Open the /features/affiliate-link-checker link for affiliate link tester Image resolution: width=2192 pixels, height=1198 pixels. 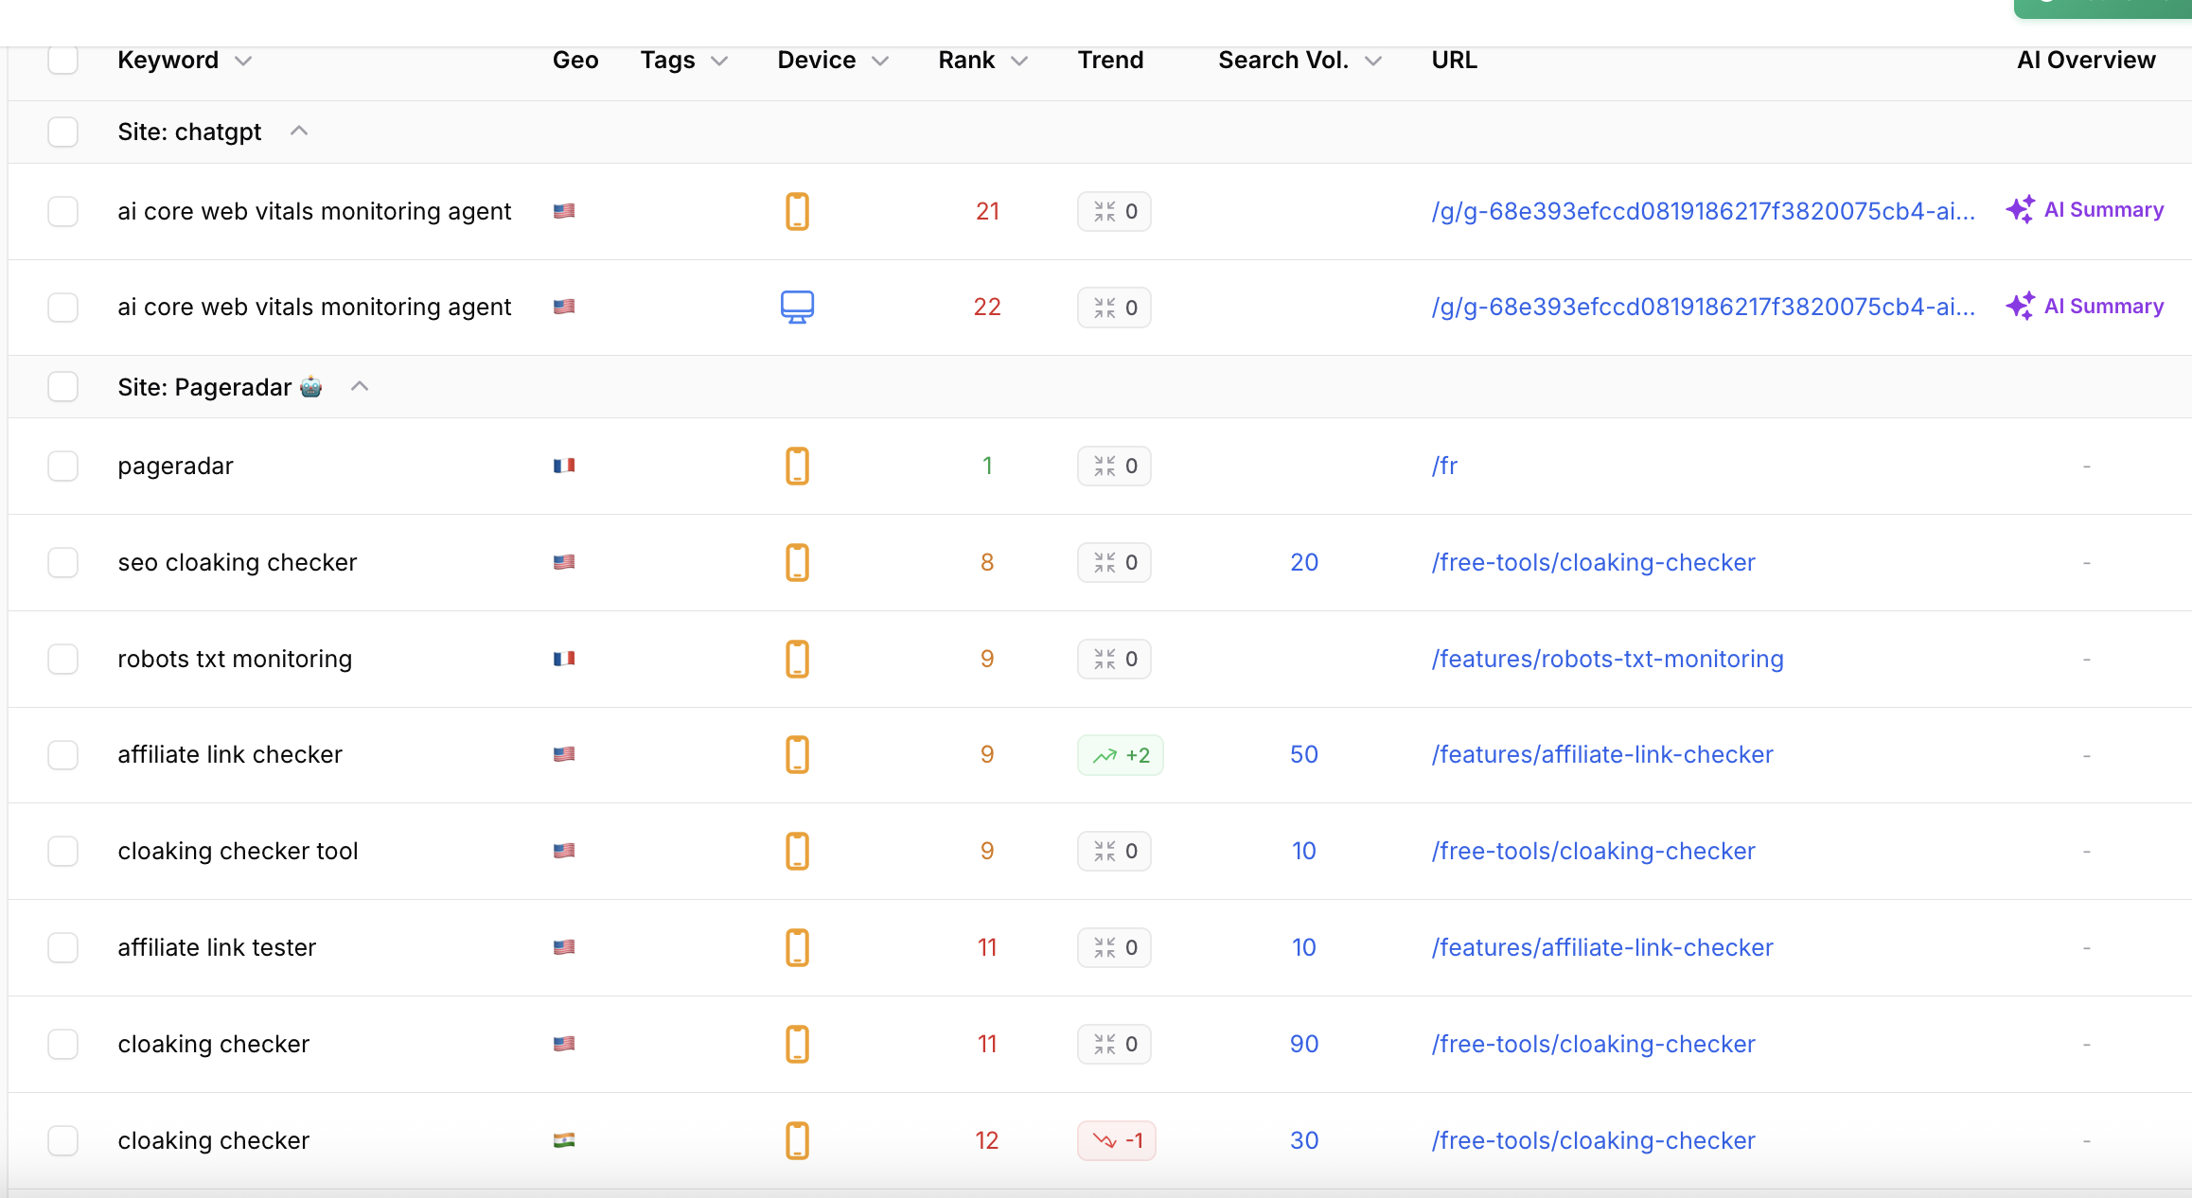[x=1602, y=947]
